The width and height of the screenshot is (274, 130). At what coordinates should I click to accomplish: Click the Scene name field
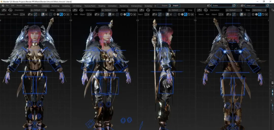[222, 6]
